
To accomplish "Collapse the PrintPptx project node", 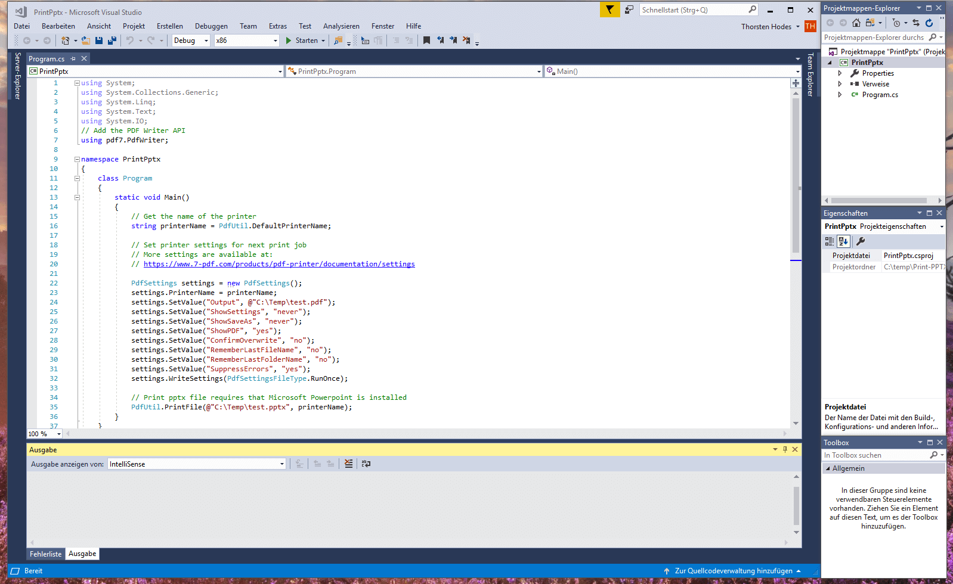I will coord(830,63).
